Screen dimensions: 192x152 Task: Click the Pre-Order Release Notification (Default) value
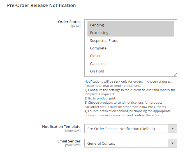click(121, 129)
